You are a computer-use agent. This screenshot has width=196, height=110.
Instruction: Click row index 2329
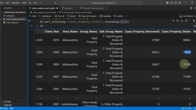pyautogui.click(x=39, y=77)
